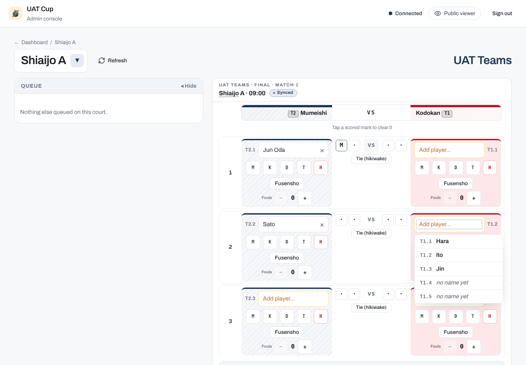Click the Kodokan T1 team header
This screenshot has height=365, width=526.
coord(456,113)
